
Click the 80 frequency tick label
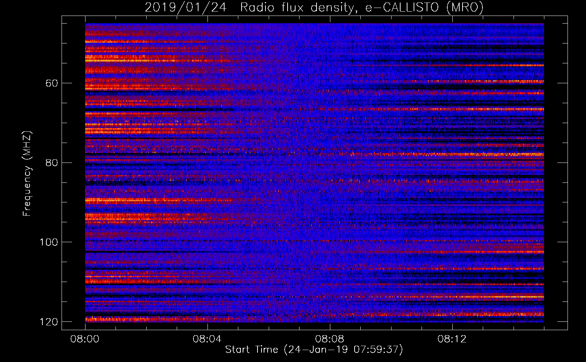52,163
